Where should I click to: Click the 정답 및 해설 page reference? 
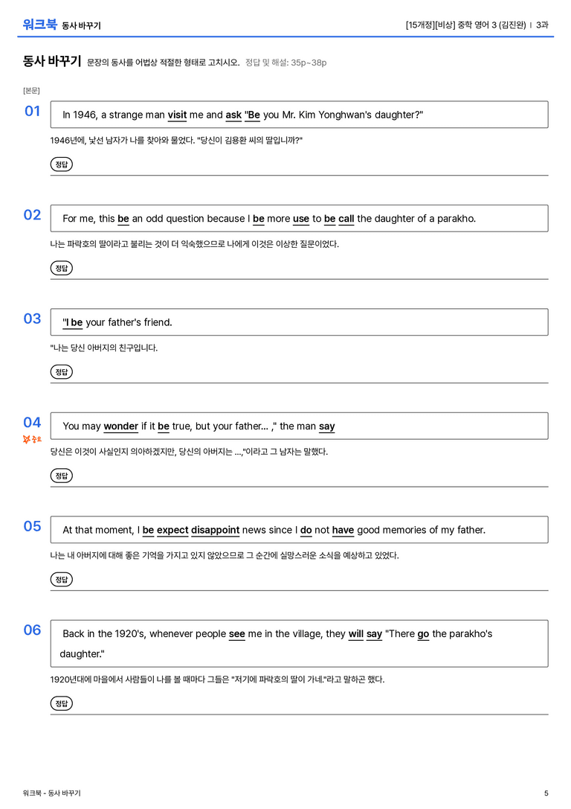[286, 63]
